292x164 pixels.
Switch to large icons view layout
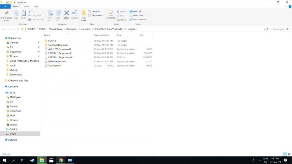pyautogui.click(x=289, y=154)
